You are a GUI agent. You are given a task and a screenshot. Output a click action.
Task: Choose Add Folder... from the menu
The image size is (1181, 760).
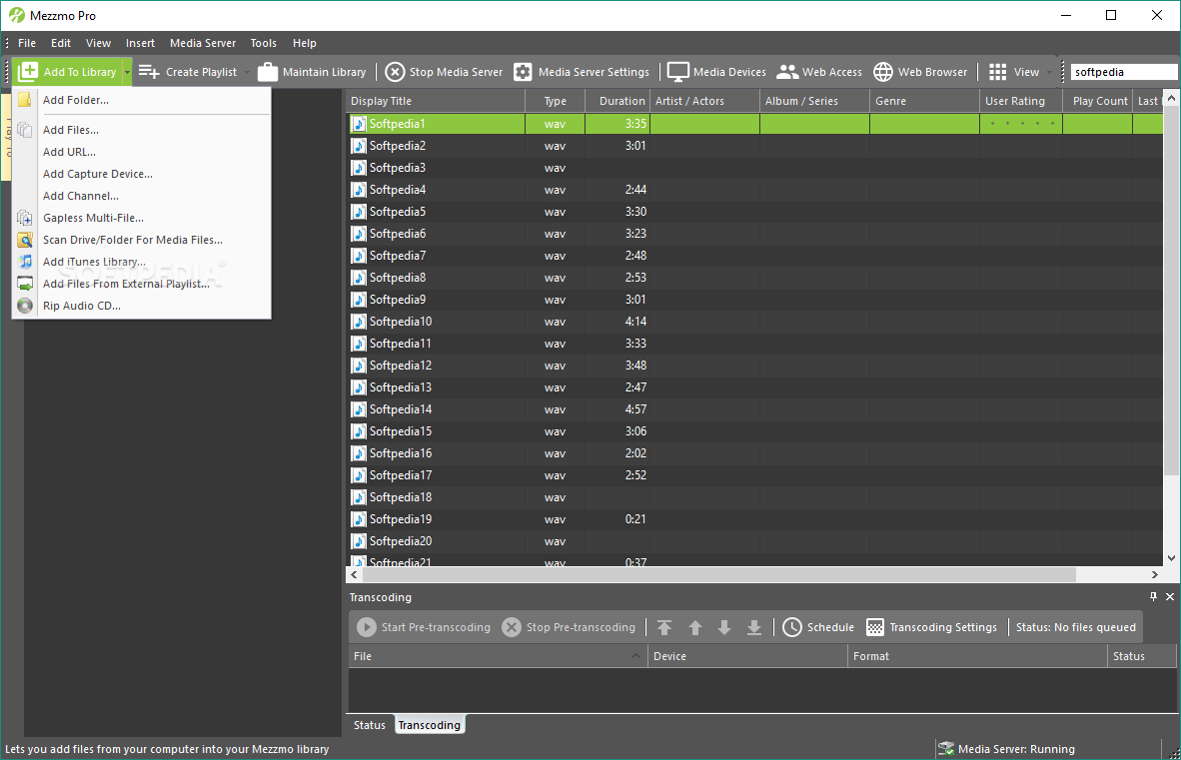[x=142, y=99]
